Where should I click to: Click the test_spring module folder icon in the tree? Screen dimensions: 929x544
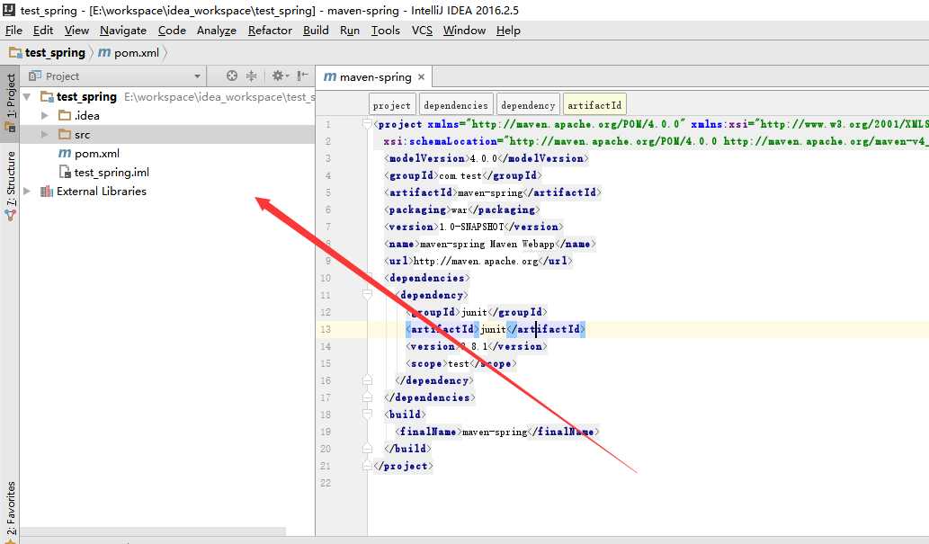47,96
